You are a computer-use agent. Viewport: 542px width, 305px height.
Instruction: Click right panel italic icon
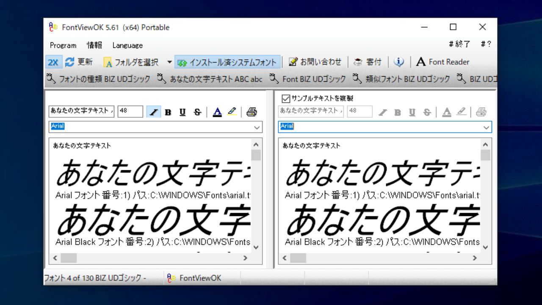click(x=383, y=112)
